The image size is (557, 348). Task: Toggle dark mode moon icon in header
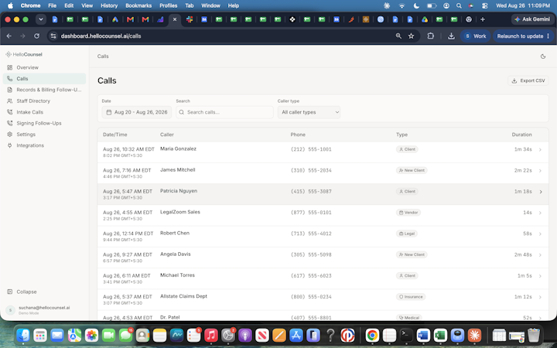[x=543, y=56]
